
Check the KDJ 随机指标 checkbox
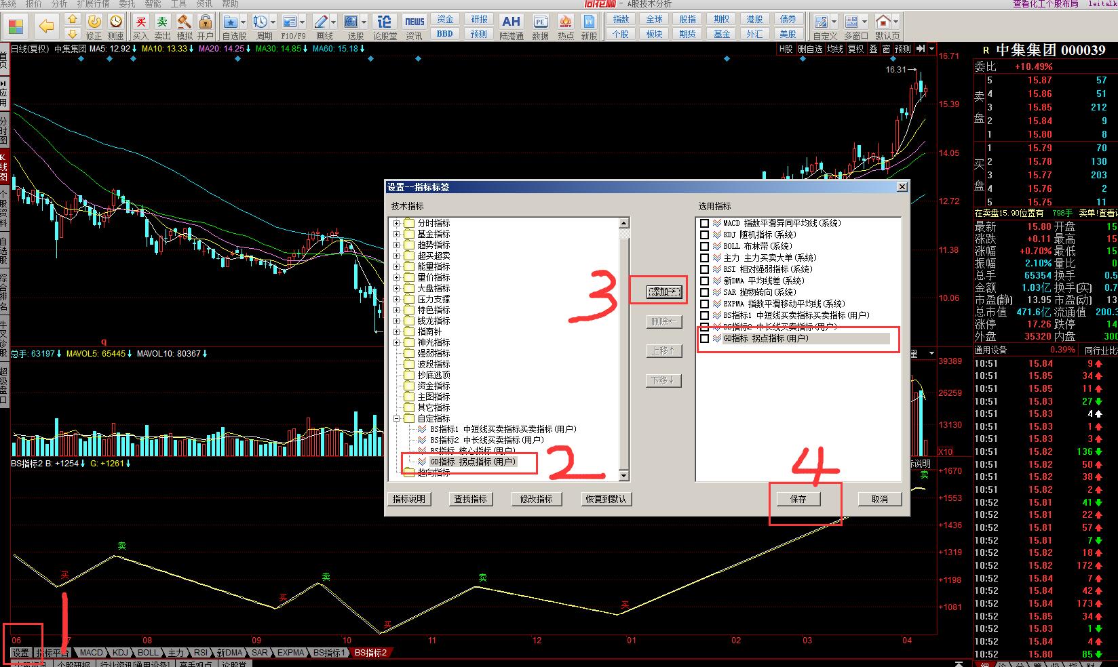click(704, 235)
